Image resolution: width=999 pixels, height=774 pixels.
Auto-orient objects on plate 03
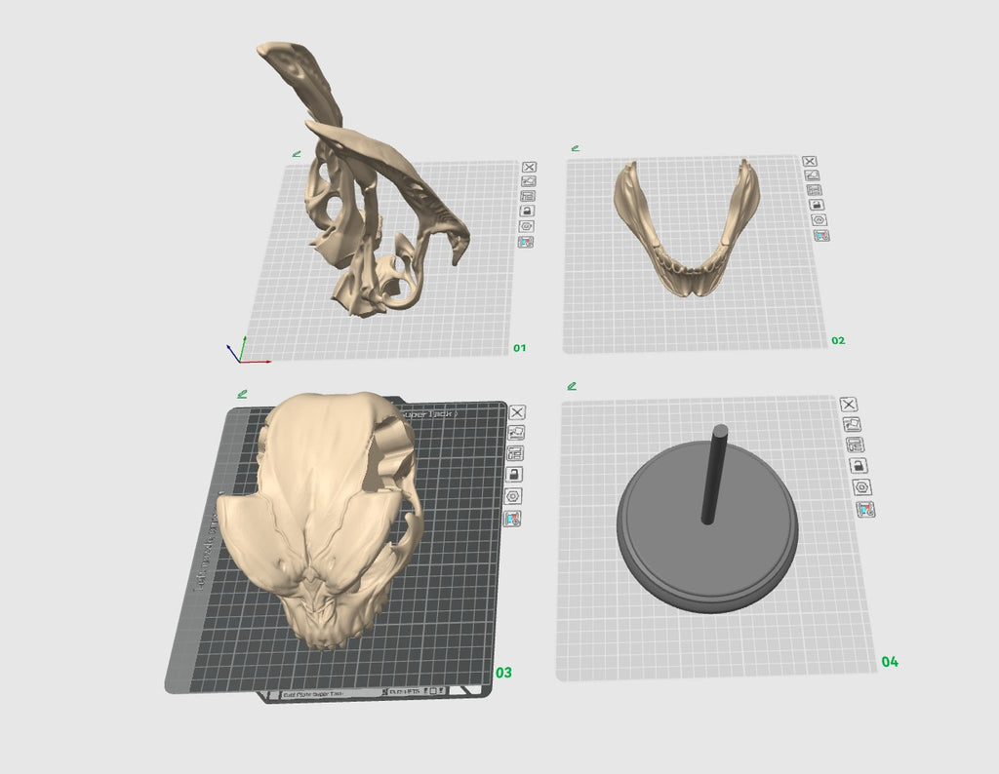tap(516, 433)
